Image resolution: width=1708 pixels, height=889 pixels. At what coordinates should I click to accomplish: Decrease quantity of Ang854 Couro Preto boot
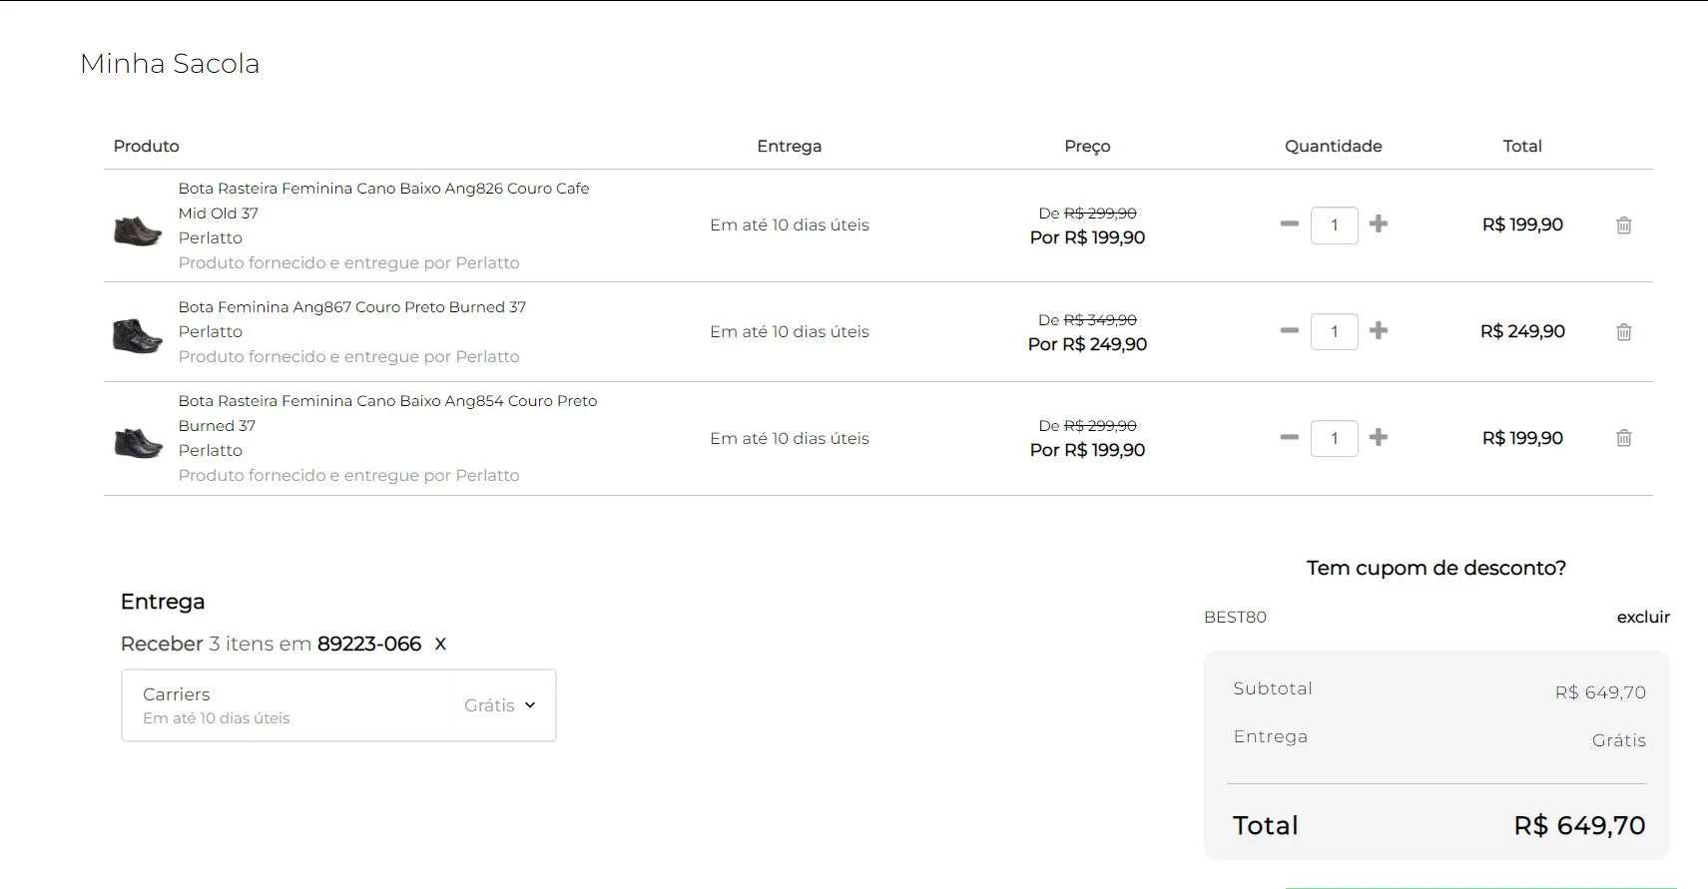[1289, 438]
